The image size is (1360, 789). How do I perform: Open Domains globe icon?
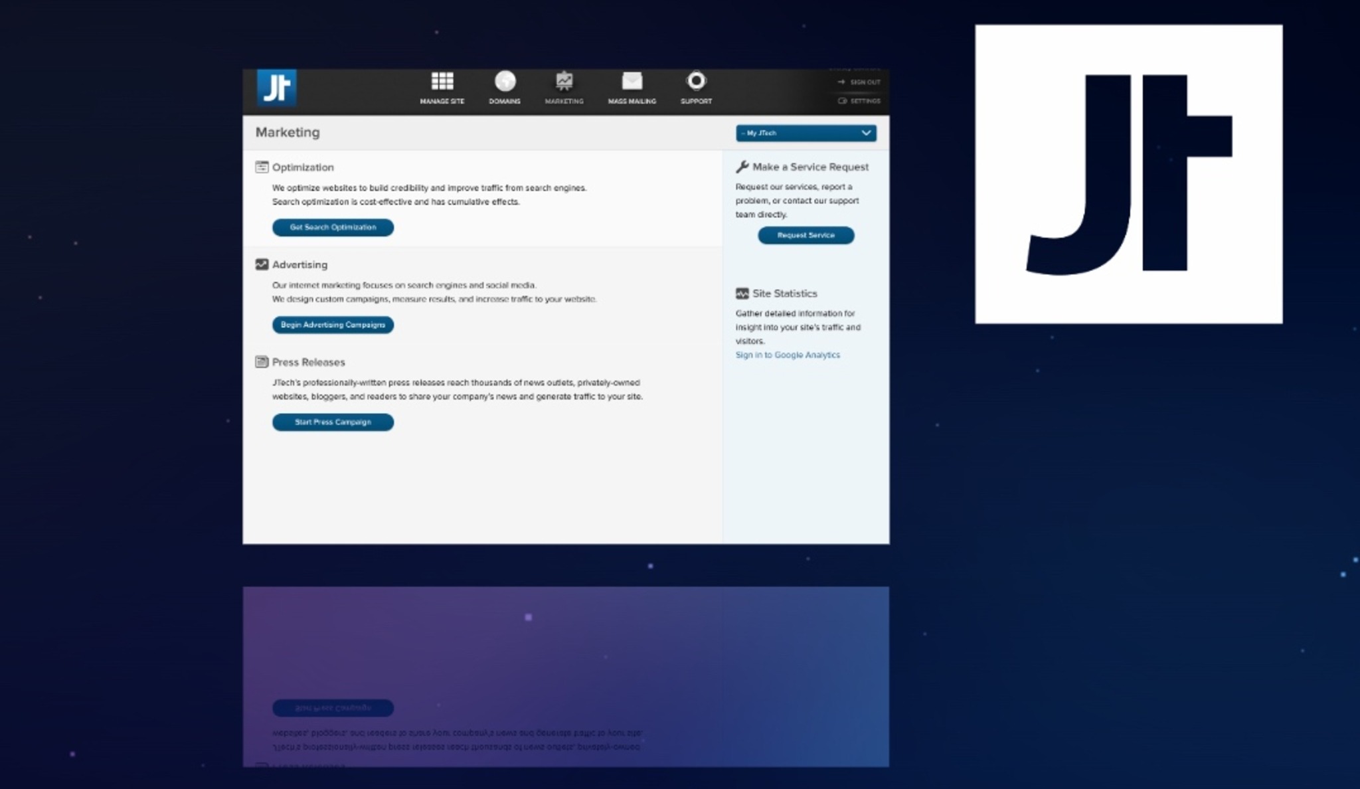505,81
